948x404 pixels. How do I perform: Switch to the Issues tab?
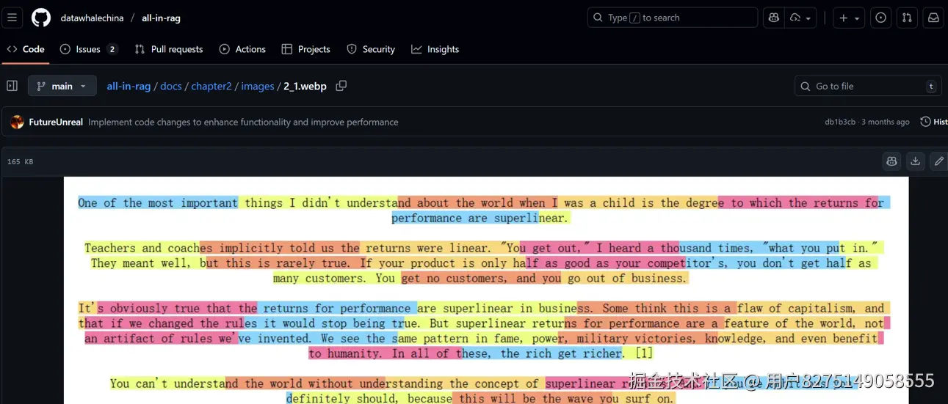click(88, 49)
